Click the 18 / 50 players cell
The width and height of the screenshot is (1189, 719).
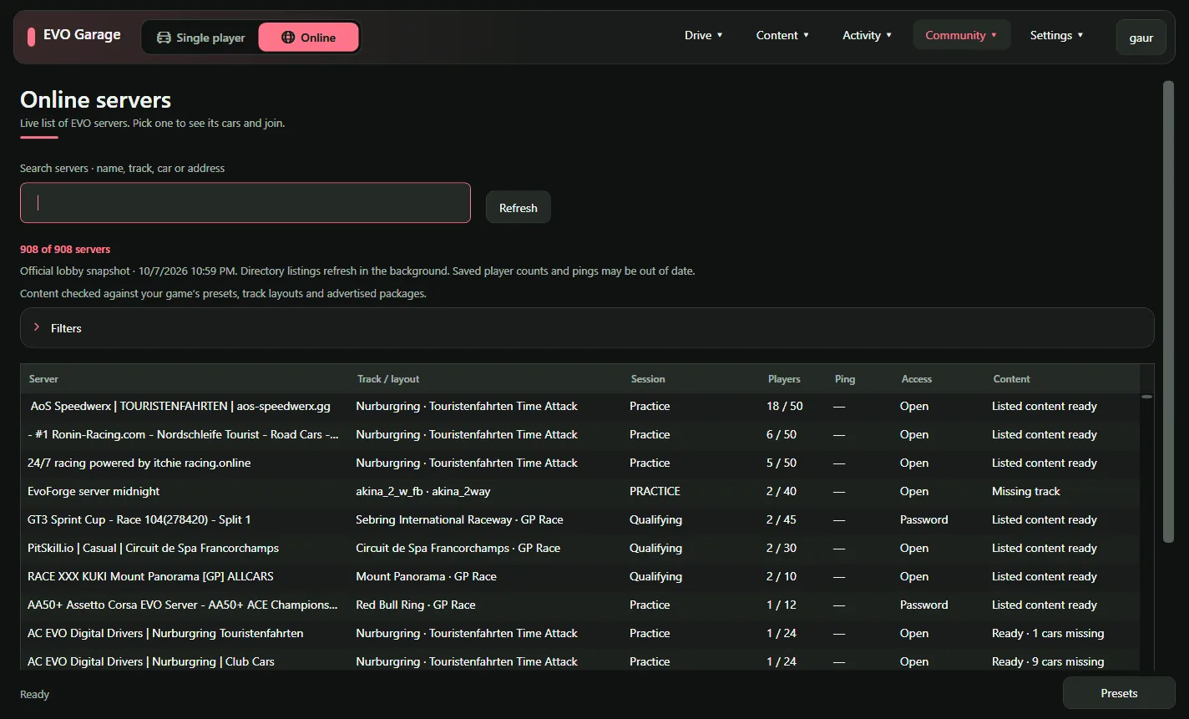tap(785, 407)
